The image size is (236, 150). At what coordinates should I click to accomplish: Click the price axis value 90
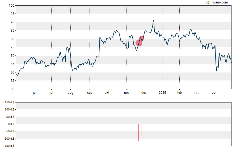pyautogui.click(x=12, y=22)
